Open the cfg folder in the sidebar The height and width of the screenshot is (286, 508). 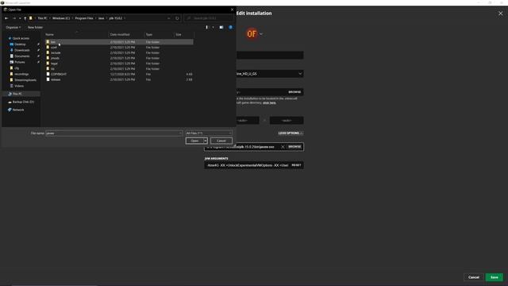[x=17, y=68]
